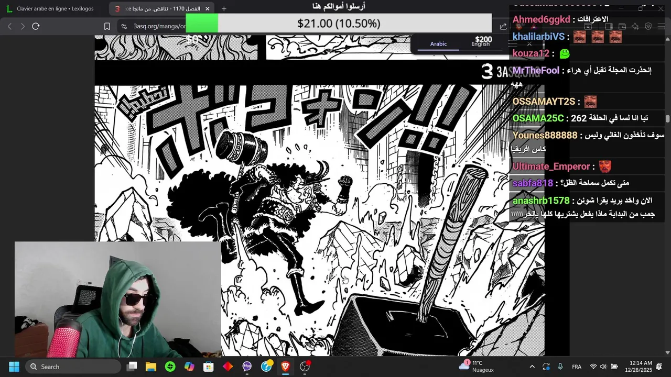671x377 pixels.
Task: Click the $21.00 donation goal progress bar
Action: pos(339,24)
